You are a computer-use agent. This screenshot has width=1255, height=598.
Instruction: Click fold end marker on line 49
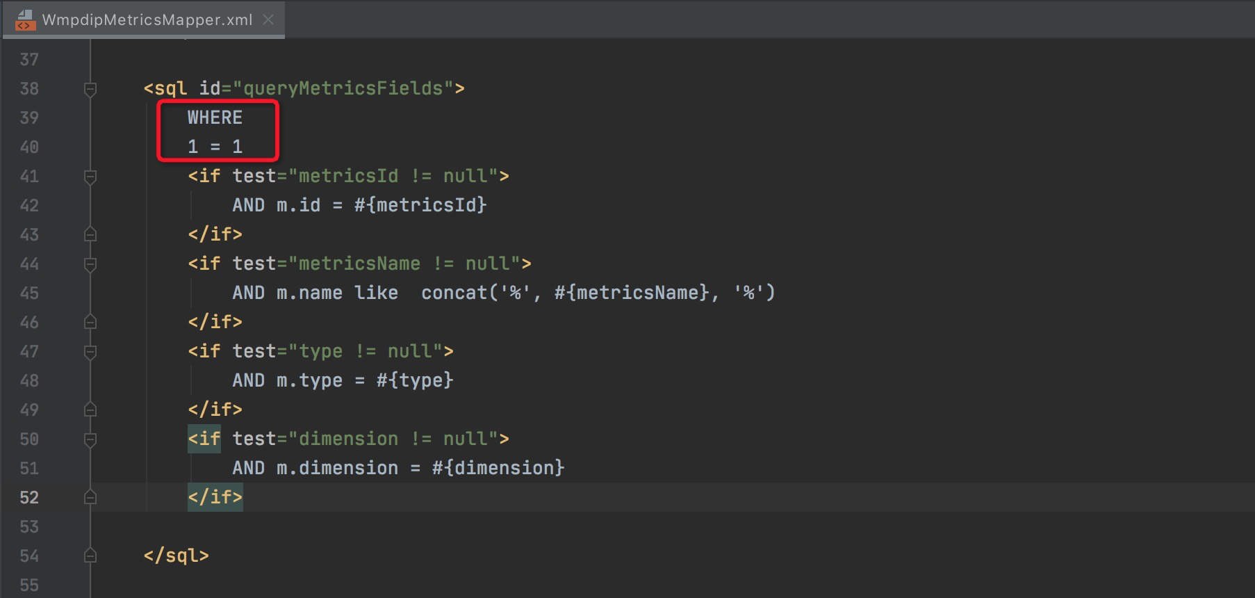pos(90,410)
